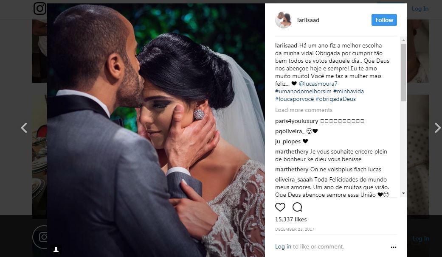Open commenter marthethery's profile
This screenshot has width=442, height=257.
(292, 151)
